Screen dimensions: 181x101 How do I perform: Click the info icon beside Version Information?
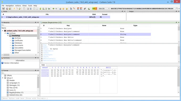click(2, 63)
